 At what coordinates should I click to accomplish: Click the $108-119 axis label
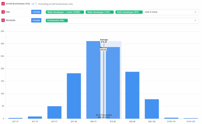[171, 121]
